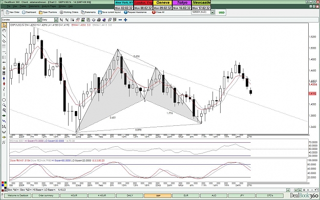Select the green right arrow tool
Viewport: 320px width, 200px height.
tap(4, 116)
